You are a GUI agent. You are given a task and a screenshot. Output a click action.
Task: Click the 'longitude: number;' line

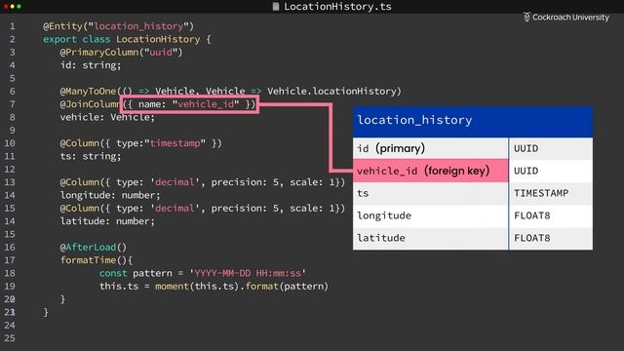click(110, 195)
